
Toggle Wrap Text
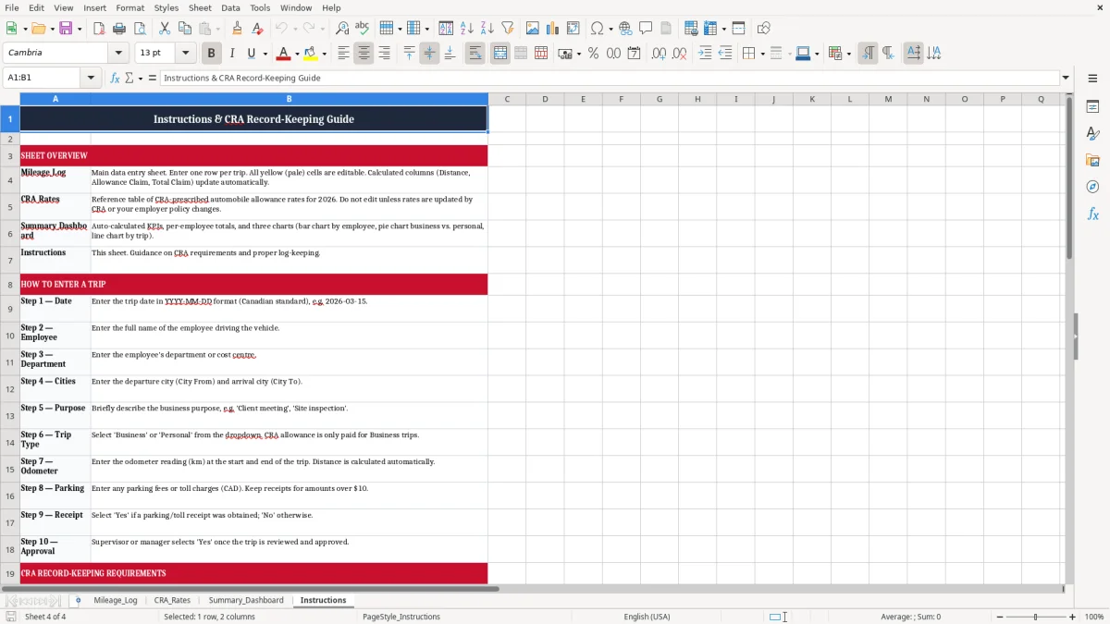click(x=475, y=54)
